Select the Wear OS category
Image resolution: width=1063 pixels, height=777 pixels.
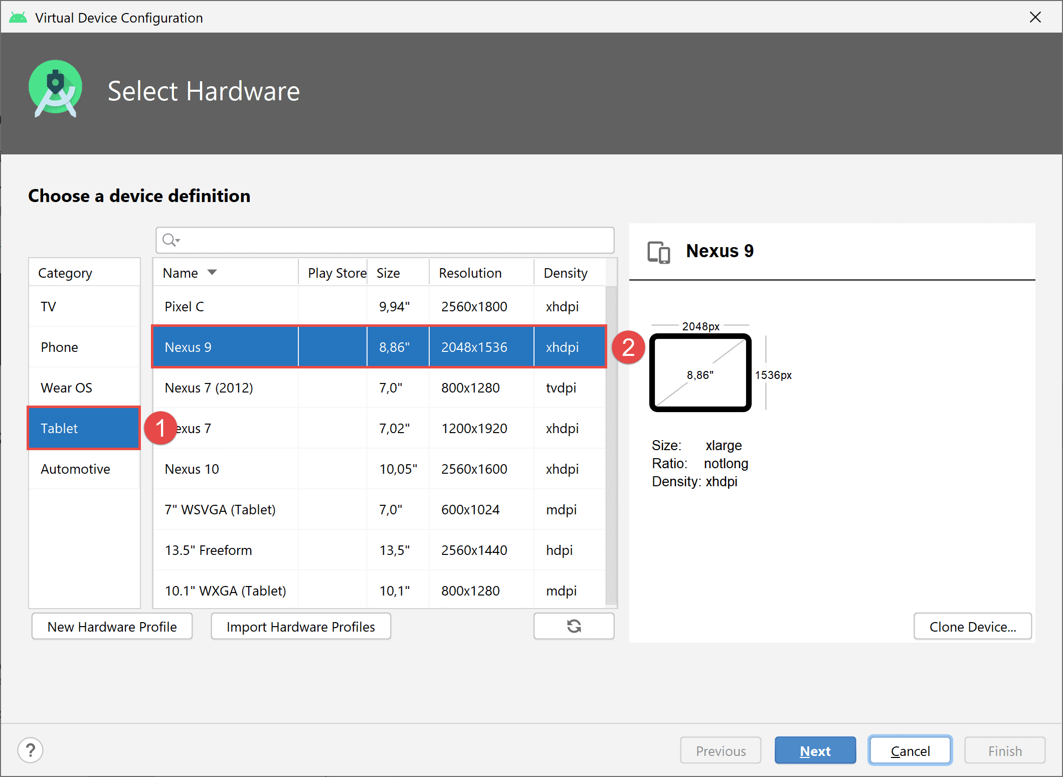(x=84, y=387)
